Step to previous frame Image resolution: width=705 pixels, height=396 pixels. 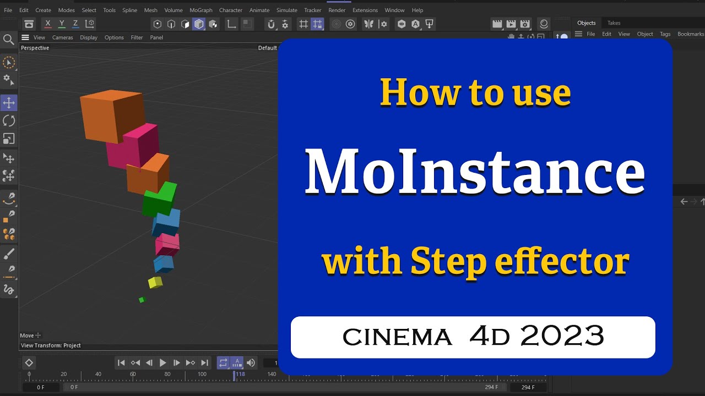tap(149, 362)
